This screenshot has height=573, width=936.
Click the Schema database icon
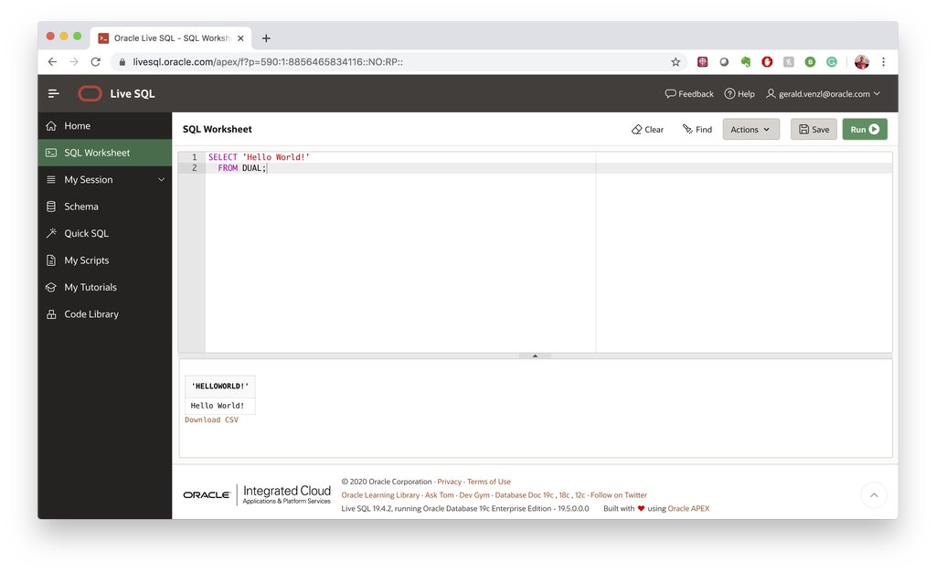click(x=51, y=207)
